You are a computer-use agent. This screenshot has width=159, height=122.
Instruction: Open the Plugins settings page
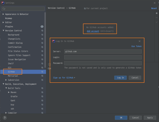point(9,27)
